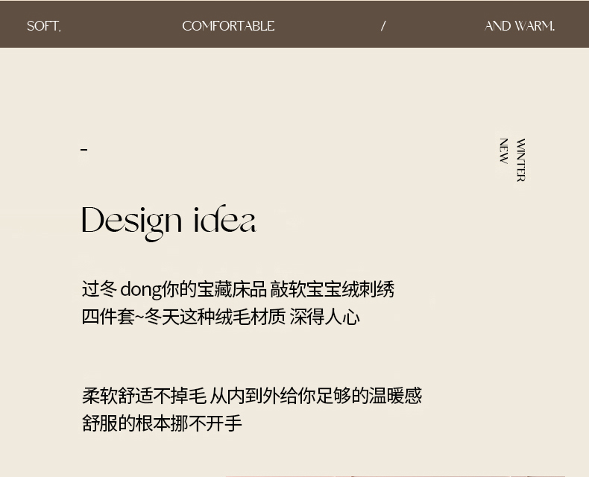Click the phrase 柔软舒适不掉毛

click(x=143, y=396)
